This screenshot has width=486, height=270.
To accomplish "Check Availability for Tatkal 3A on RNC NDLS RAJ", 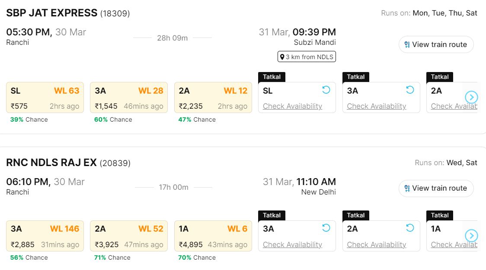I will click(292, 245).
